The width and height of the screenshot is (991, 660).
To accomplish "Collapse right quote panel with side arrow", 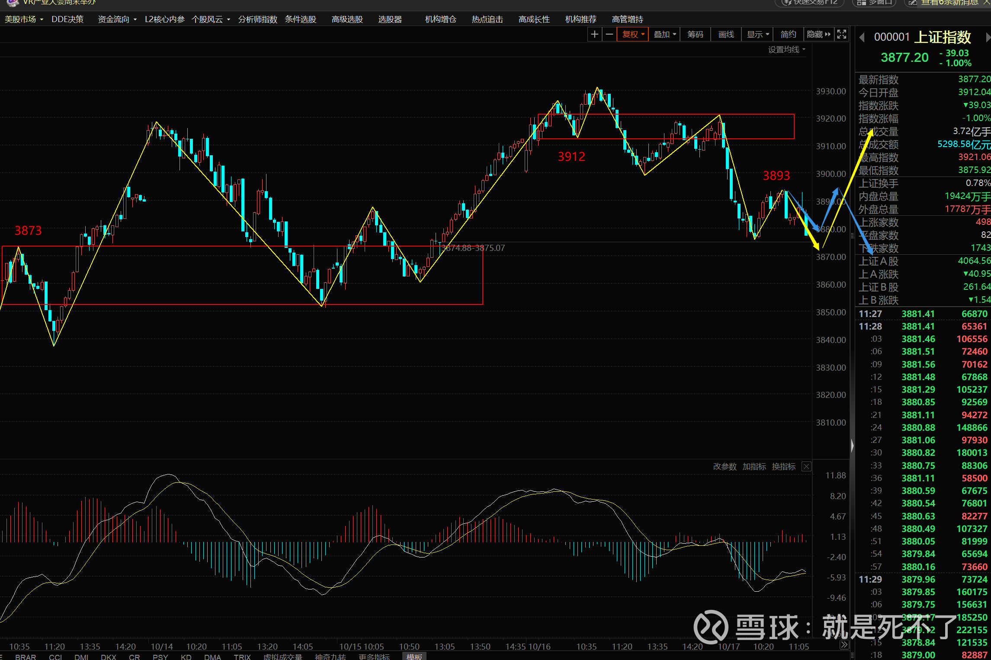I will [x=852, y=445].
